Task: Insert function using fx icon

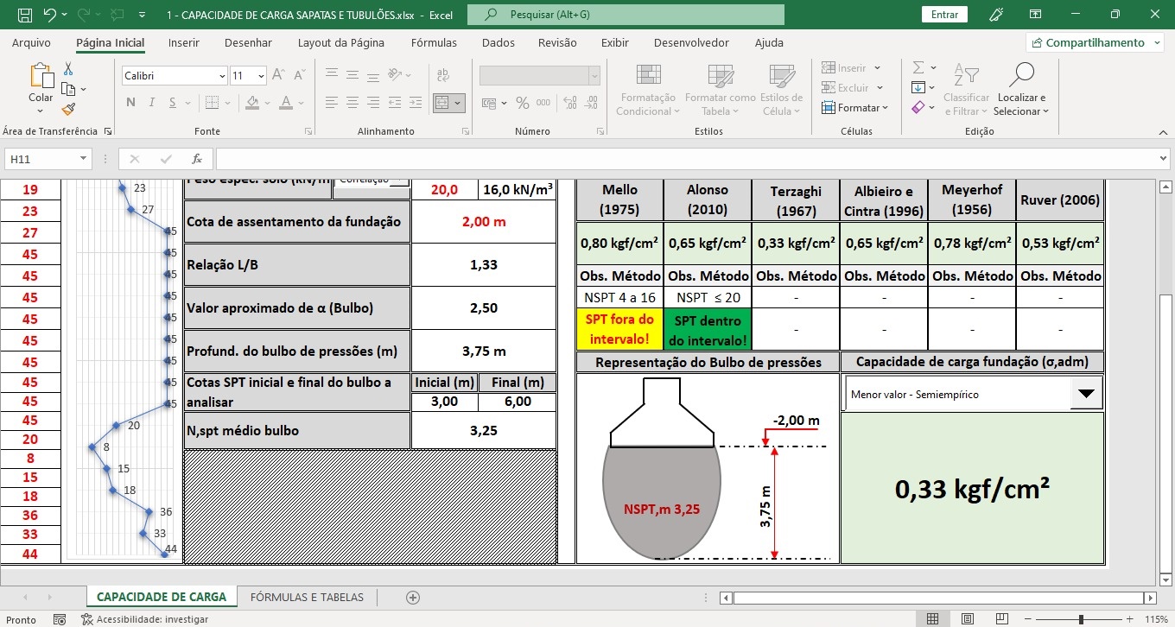Action: 197,159
